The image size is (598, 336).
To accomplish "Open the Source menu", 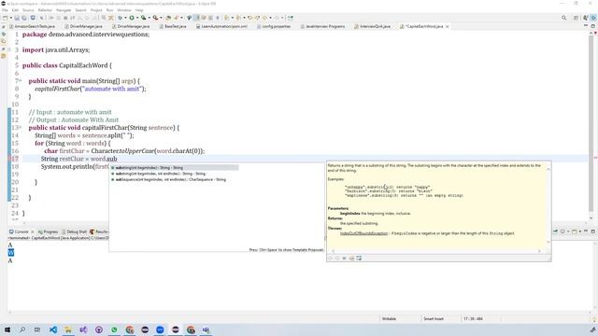I will pos(28,10).
